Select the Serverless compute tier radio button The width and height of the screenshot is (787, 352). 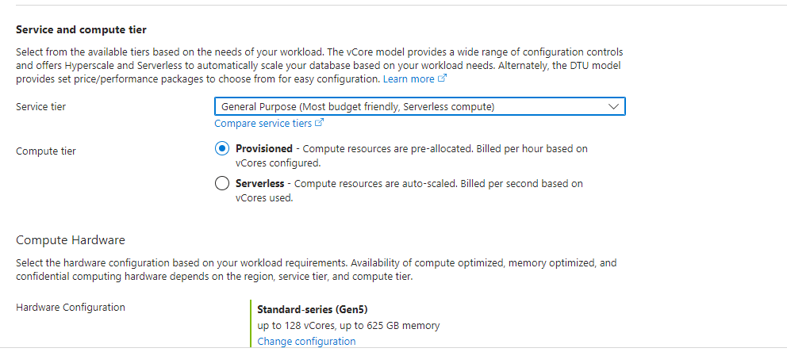pos(223,184)
